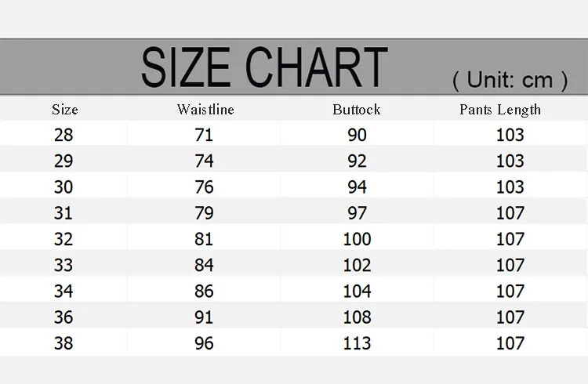588x384 pixels.
Task: Click size 36 row label
Action: [x=64, y=317]
